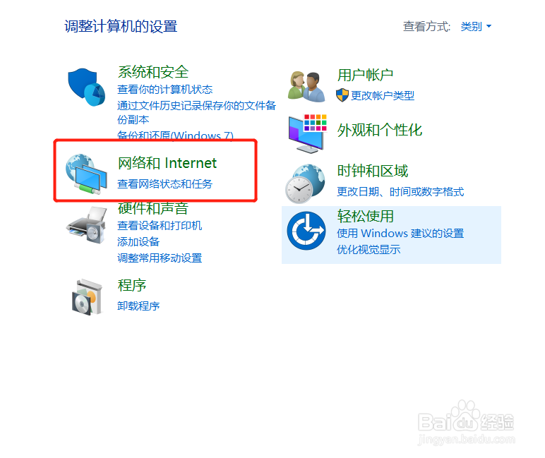The image size is (545, 458).
Task: Click the Hardware and Sound printer icon
Action: tap(86, 225)
